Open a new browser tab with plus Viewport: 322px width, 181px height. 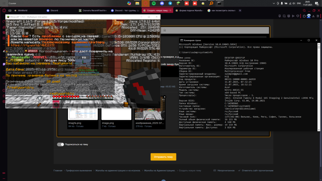click(240, 11)
